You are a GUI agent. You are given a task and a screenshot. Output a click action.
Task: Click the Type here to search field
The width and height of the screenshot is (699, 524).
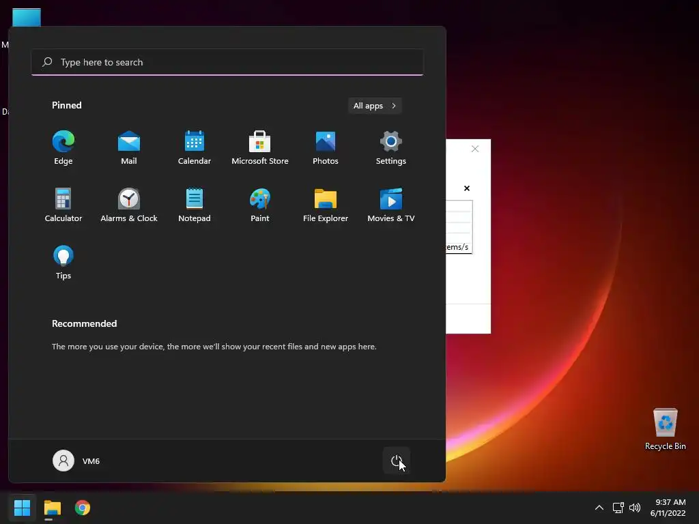pyautogui.click(x=227, y=62)
